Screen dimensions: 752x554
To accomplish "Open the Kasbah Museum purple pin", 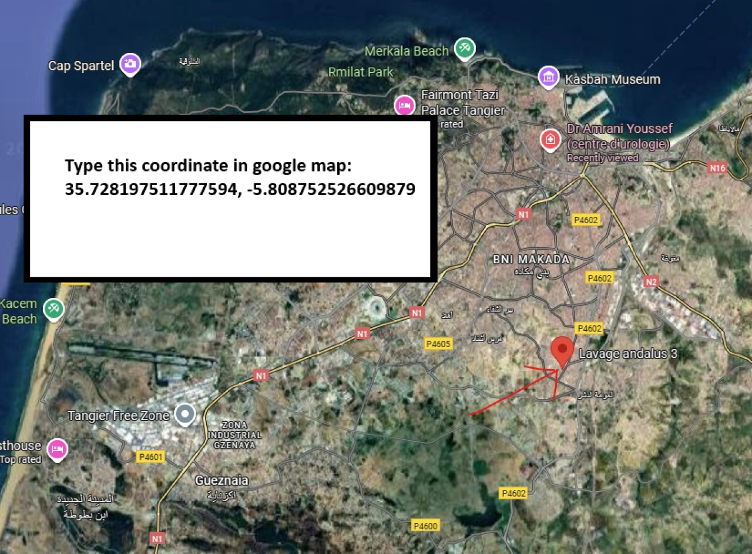I will pyautogui.click(x=548, y=76).
